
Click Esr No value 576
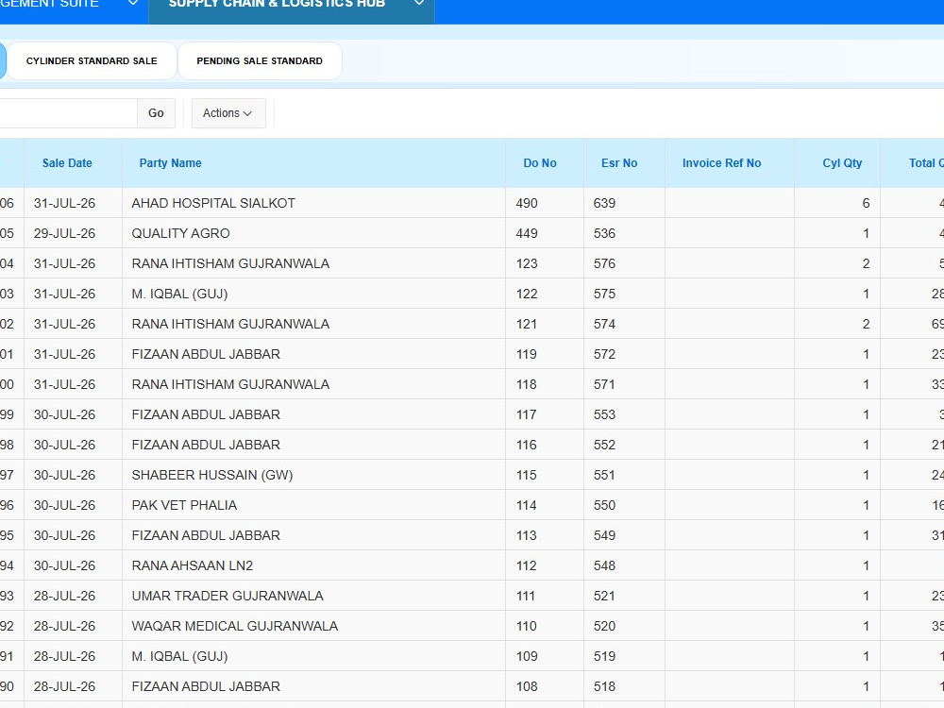(604, 263)
